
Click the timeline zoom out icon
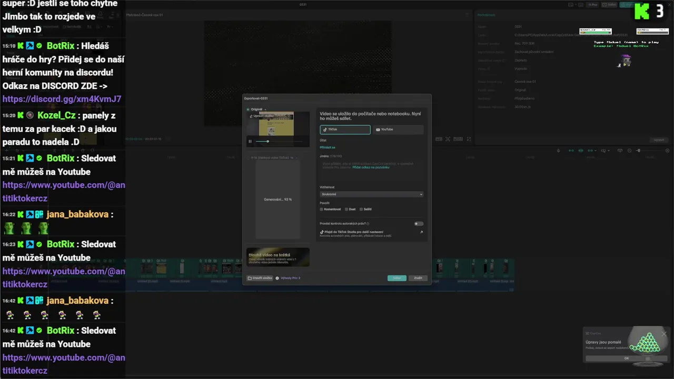(x=629, y=151)
